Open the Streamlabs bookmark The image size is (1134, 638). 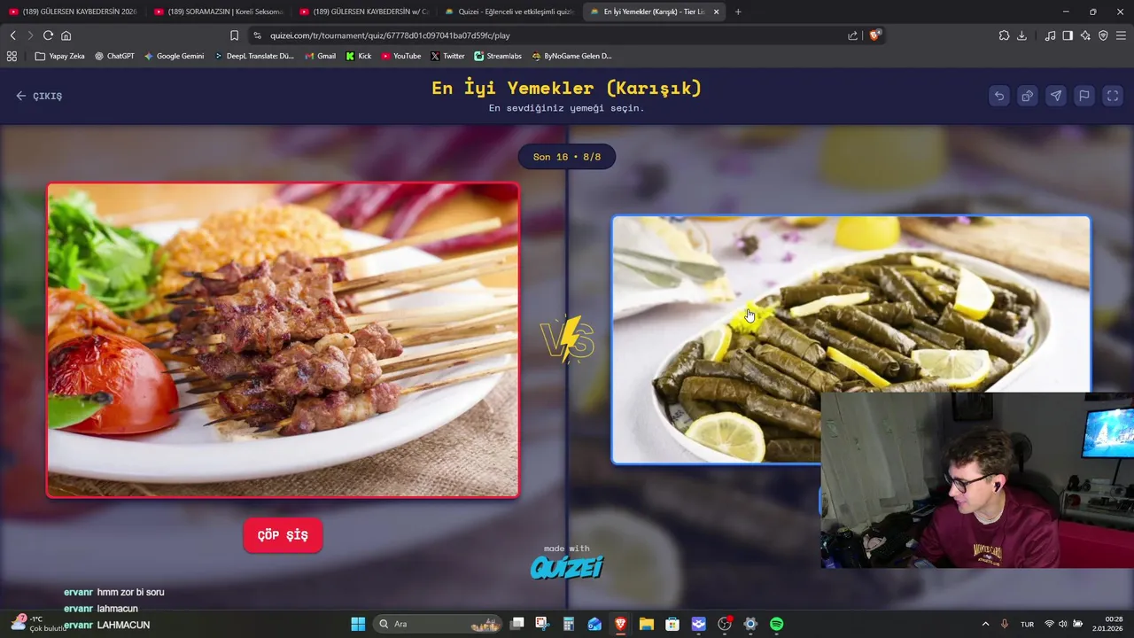tap(498, 56)
